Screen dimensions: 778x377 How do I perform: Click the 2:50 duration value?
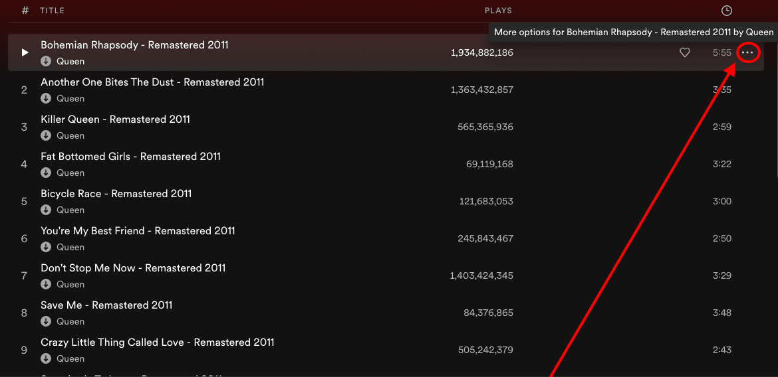pyautogui.click(x=722, y=238)
